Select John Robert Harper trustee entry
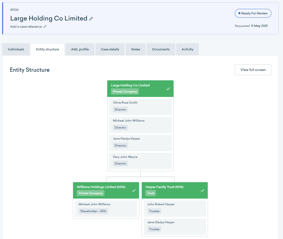This screenshot has height=239, width=283. pos(175,209)
